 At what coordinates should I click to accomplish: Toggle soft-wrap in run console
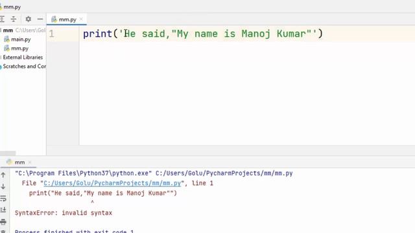(3, 199)
